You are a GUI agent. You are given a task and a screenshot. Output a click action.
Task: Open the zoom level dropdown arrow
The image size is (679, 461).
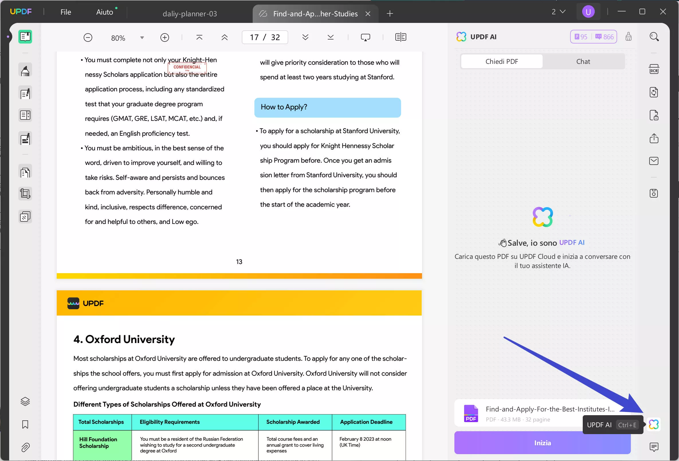pyautogui.click(x=142, y=38)
